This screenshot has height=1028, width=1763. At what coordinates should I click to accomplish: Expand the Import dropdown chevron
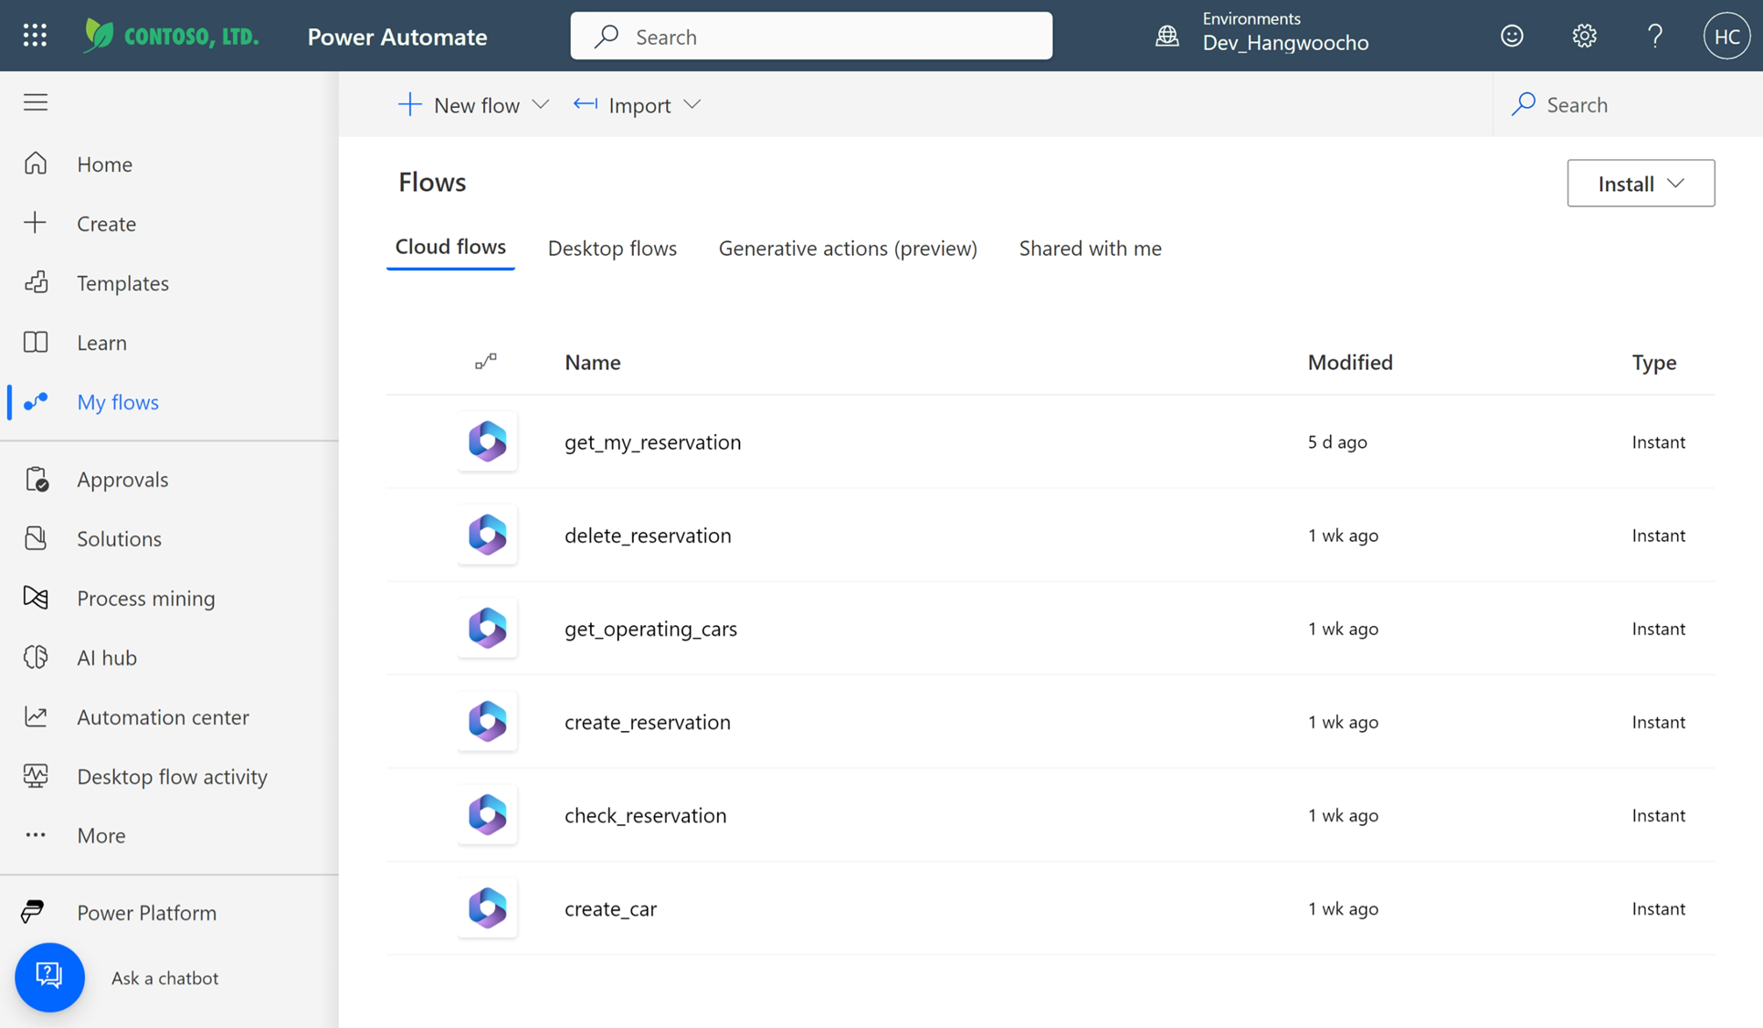point(692,104)
